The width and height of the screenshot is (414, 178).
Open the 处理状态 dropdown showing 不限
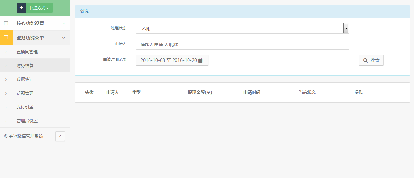(x=242, y=28)
